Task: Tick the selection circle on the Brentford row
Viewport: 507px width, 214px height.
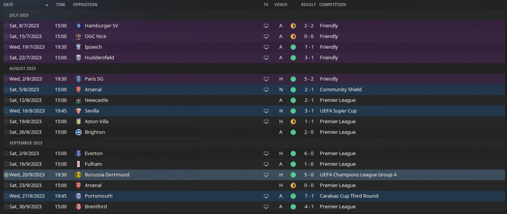Action: [x=6, y=207]
